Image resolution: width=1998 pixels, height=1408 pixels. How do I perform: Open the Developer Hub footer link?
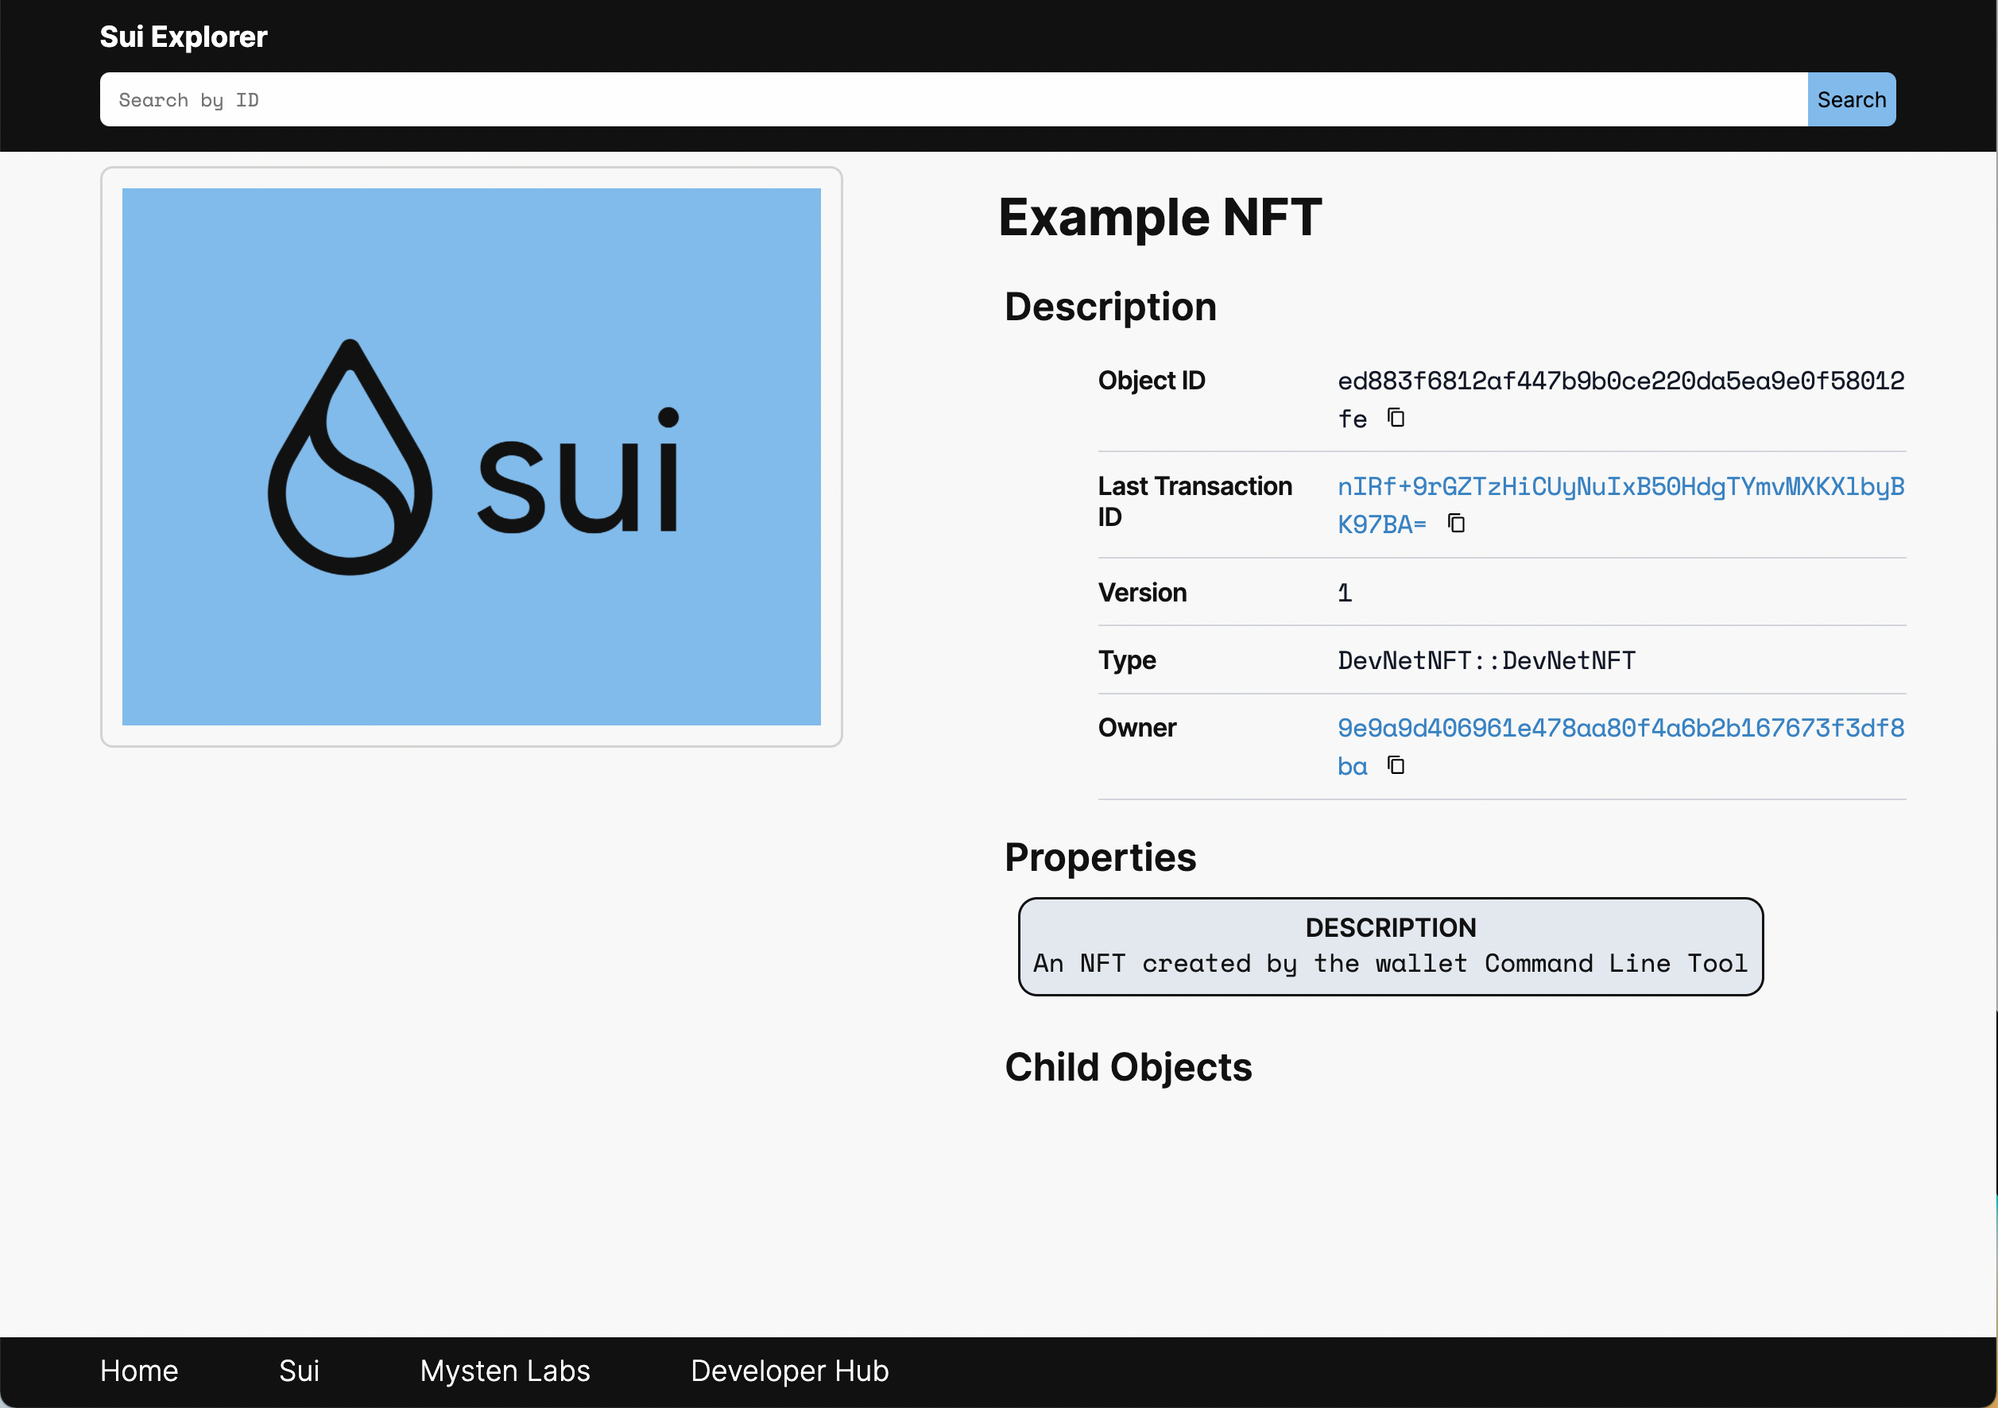(x=789, y=1371)
